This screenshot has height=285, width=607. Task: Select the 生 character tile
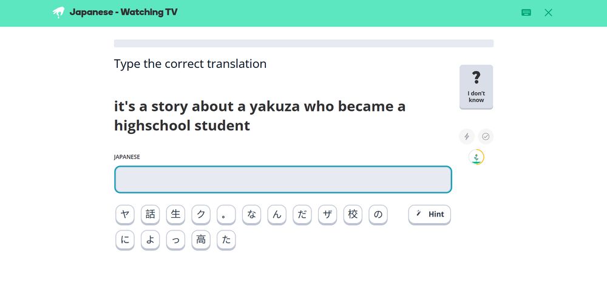pos(176,214)
